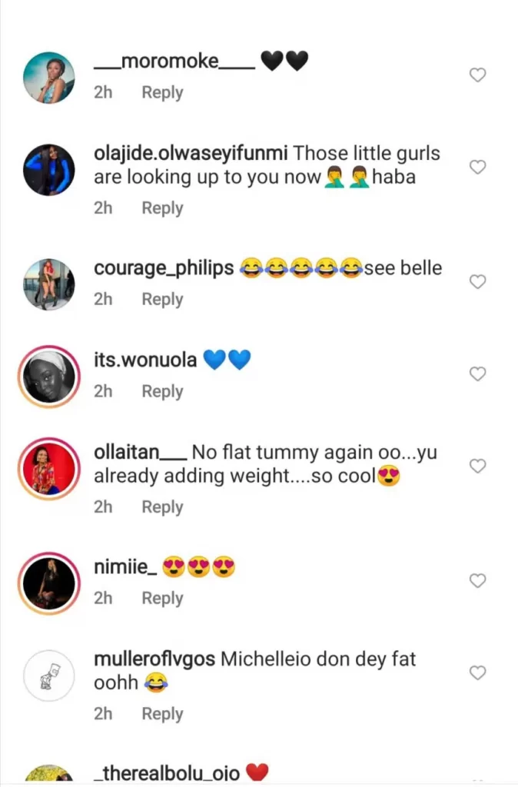Viewport: 518px width, 787px height.
Task: Open the its.wonuola username link
Action: 145,359
